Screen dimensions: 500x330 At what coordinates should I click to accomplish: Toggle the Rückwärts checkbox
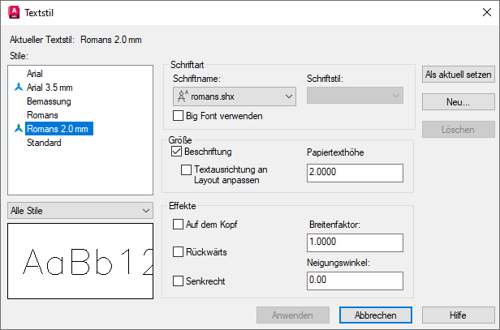(x=178, y=251)
